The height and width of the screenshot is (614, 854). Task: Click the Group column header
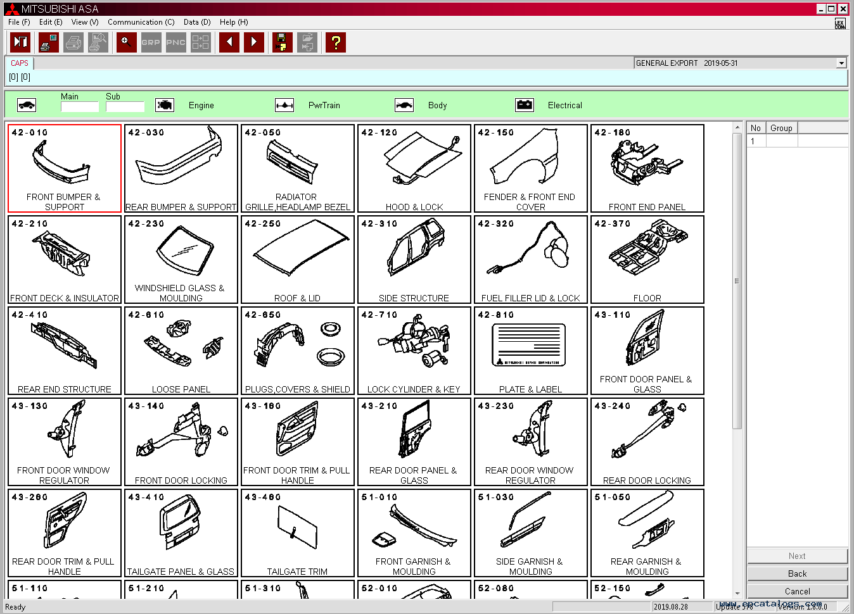[781, 128]
